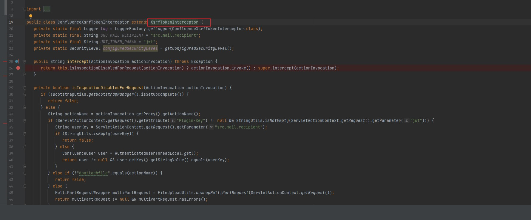This screenshot has height=220, width=531.
Task: Click line number 46 in the gutter
Action: 11,199
